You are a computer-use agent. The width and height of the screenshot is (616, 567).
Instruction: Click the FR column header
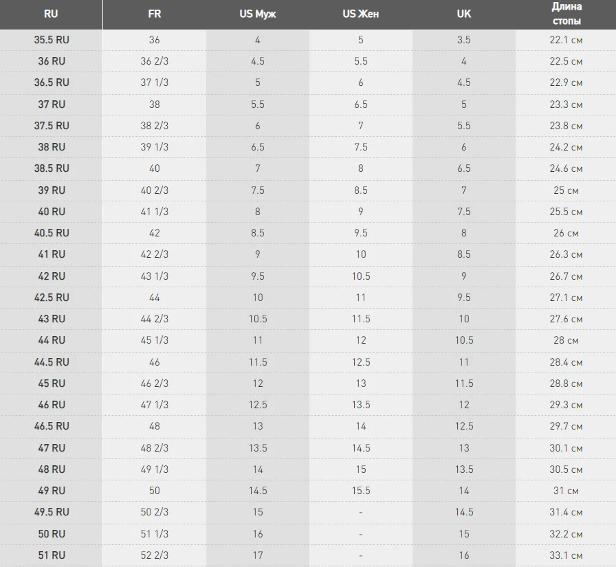(155, 14)
